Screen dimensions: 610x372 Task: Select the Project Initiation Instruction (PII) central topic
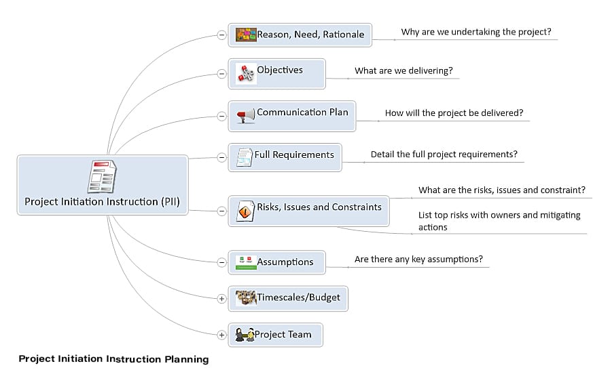tap(103, 185)
